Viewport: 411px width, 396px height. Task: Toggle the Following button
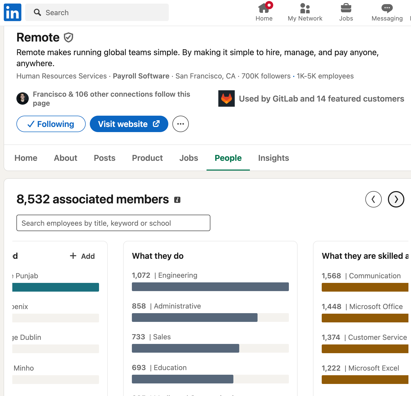tap(51, 124)
